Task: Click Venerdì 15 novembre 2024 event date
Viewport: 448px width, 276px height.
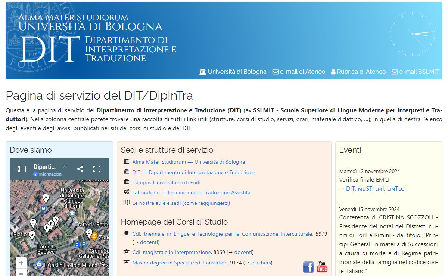Action: (x=370, y=209)
